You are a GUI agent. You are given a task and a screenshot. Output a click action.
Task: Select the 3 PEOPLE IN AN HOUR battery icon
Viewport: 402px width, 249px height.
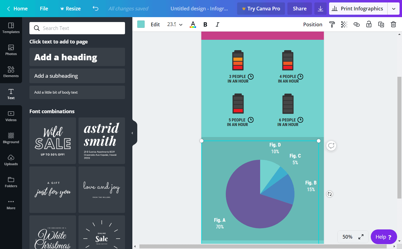click(238, 60)
